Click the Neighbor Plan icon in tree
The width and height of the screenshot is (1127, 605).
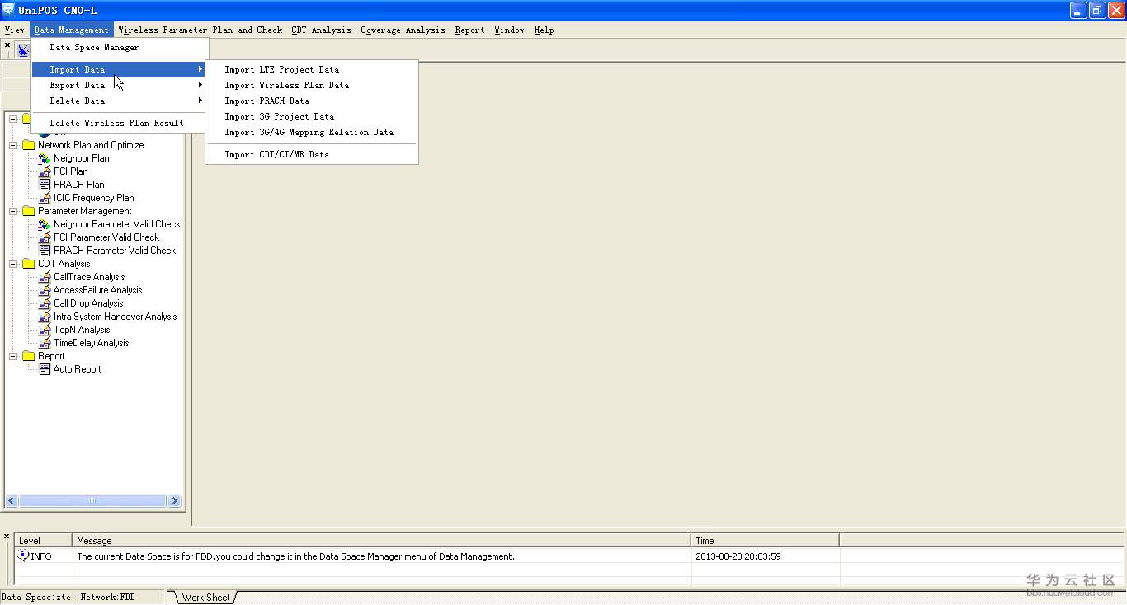45,158
